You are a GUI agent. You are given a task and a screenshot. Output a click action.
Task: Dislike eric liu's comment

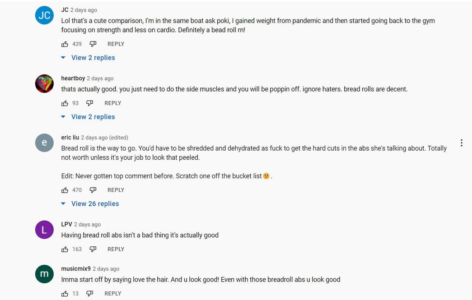click(93, 189)
